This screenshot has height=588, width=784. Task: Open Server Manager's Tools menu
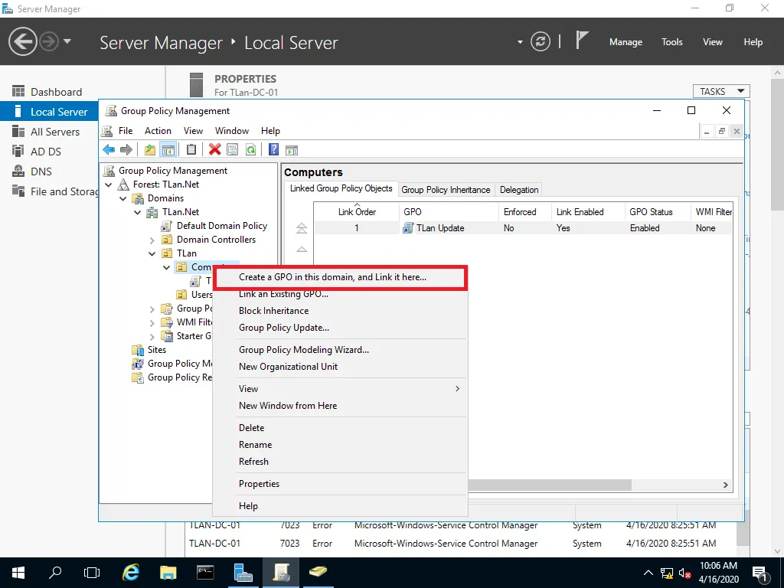671,42
